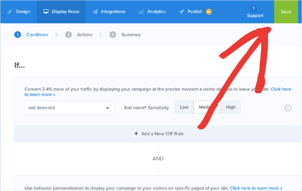Select the Medium sensitivity option
The width and height of the screenshot is (302, 191).
pos(207,107)
